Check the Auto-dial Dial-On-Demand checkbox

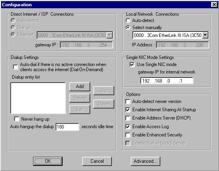[x=15, y=67]
